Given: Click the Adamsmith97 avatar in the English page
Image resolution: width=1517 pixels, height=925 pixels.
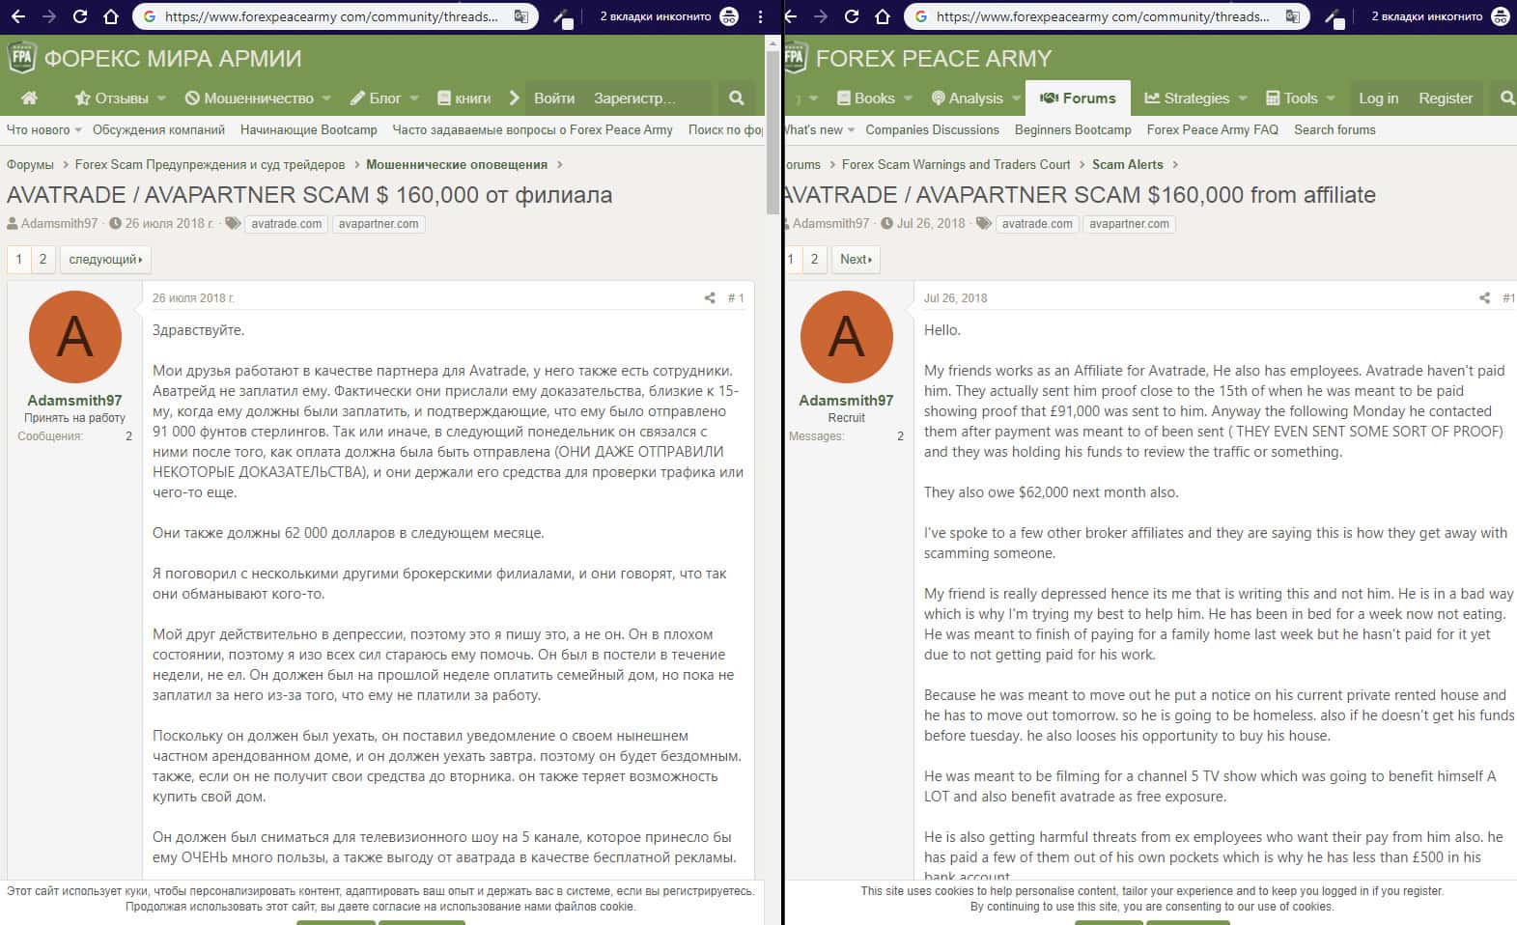Looking at the screenshot, I should pos(846,337).
